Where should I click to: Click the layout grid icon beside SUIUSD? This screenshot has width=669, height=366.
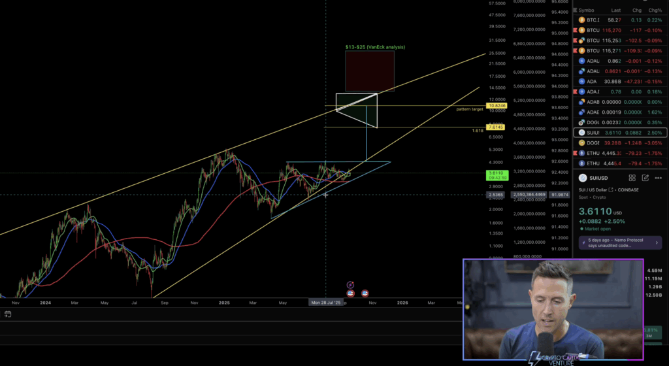tap(632, 178)
